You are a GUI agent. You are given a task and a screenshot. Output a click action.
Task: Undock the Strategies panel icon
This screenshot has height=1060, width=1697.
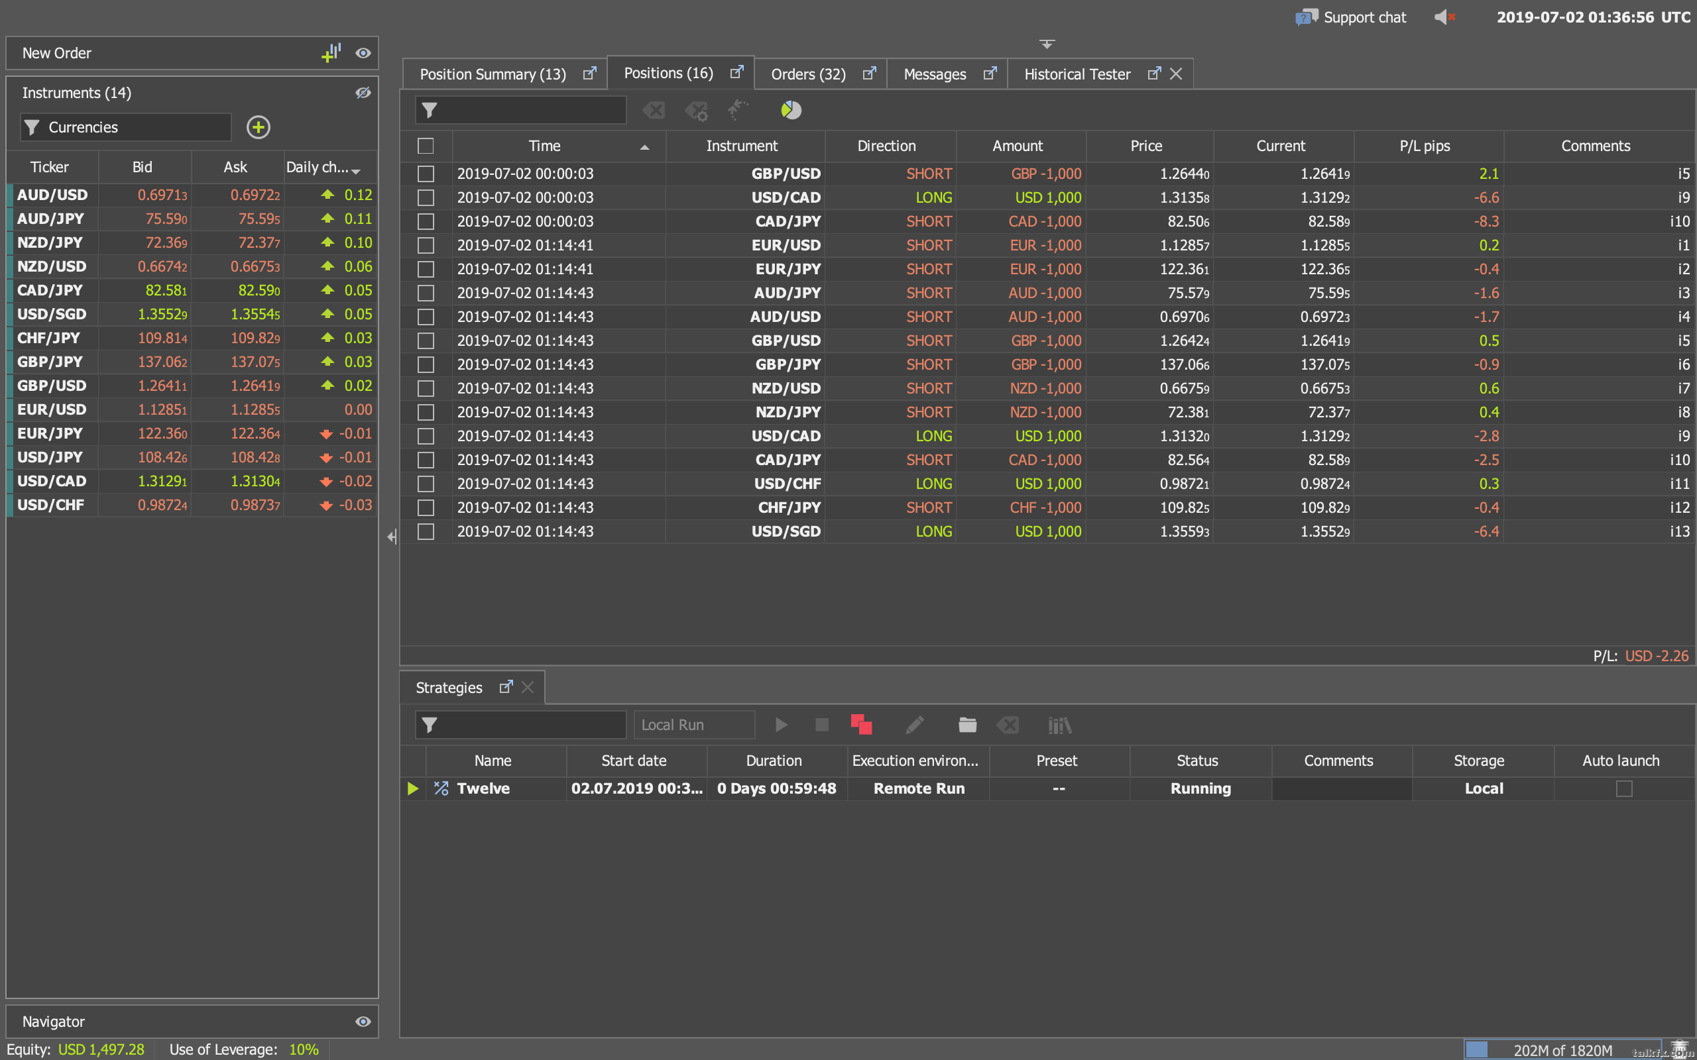pyautogui.click(x=506, y=687)
